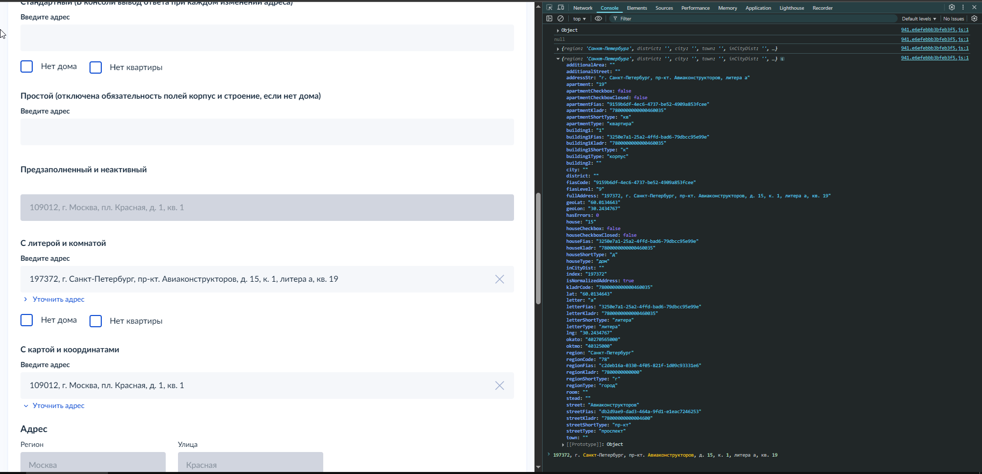Open source link on expanded region row
The image size is (982, 474).
click(934, 58)
